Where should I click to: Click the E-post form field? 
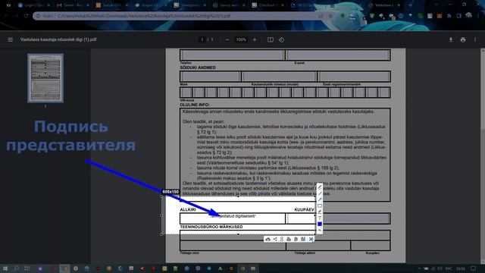pyautogui.click(x=338, y=55)
